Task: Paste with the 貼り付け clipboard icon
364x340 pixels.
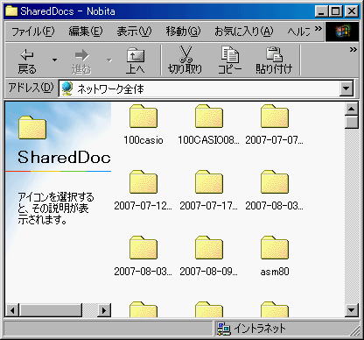Action: point(274,61)
